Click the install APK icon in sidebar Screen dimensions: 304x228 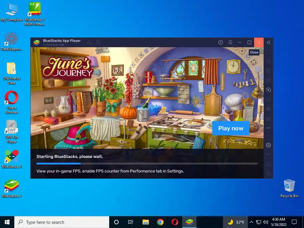268,118
